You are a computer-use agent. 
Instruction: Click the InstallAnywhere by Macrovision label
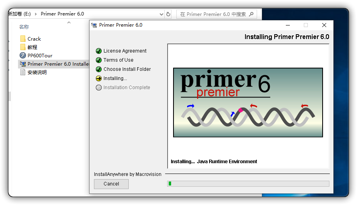click(128, 174)
